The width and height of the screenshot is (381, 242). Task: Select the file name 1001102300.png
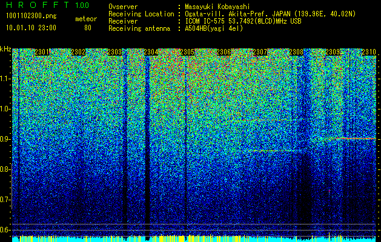coord(31,16)
